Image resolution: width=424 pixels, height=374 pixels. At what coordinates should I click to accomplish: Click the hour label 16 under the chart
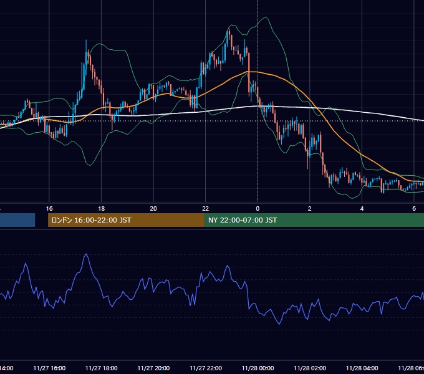(49, 209)
